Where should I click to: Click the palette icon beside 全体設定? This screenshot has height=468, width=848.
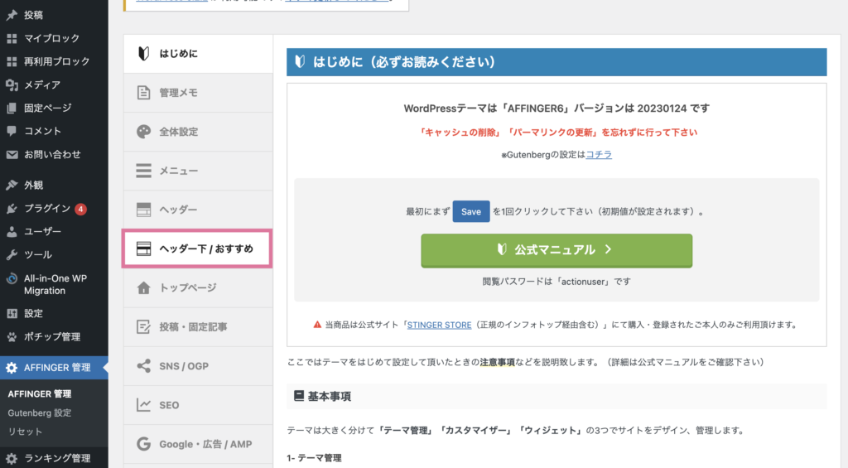pos(143,132)
